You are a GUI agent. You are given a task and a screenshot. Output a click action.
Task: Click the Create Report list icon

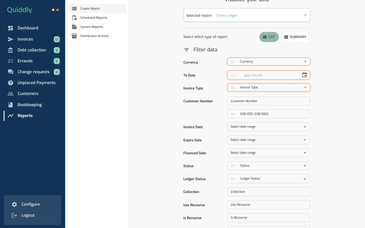74,9
